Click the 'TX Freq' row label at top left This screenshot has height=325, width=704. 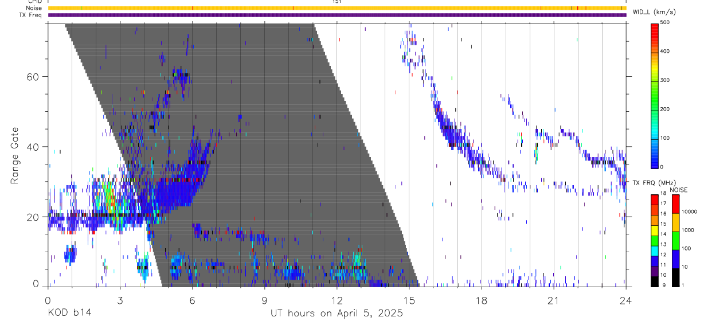31,15
